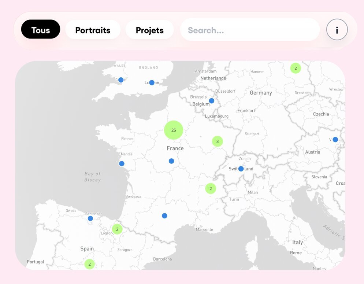The image size is (364, 284).
Task: Click the blue marker near Nantes coast
Action: click(122, 163)
